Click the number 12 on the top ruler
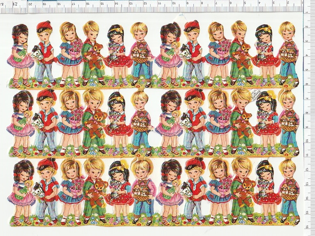 tap(145, 3)
